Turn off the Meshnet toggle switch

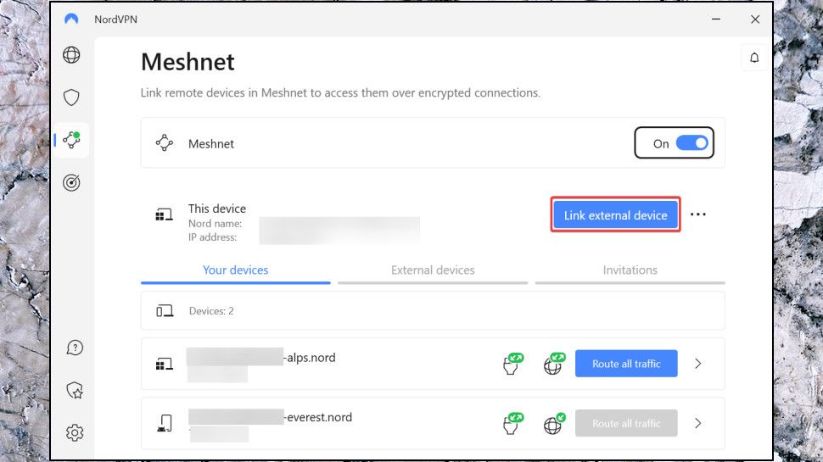click(691, 143)
